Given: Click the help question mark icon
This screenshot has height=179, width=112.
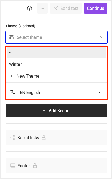Looking at the screenshot, I should click(30, 8).
